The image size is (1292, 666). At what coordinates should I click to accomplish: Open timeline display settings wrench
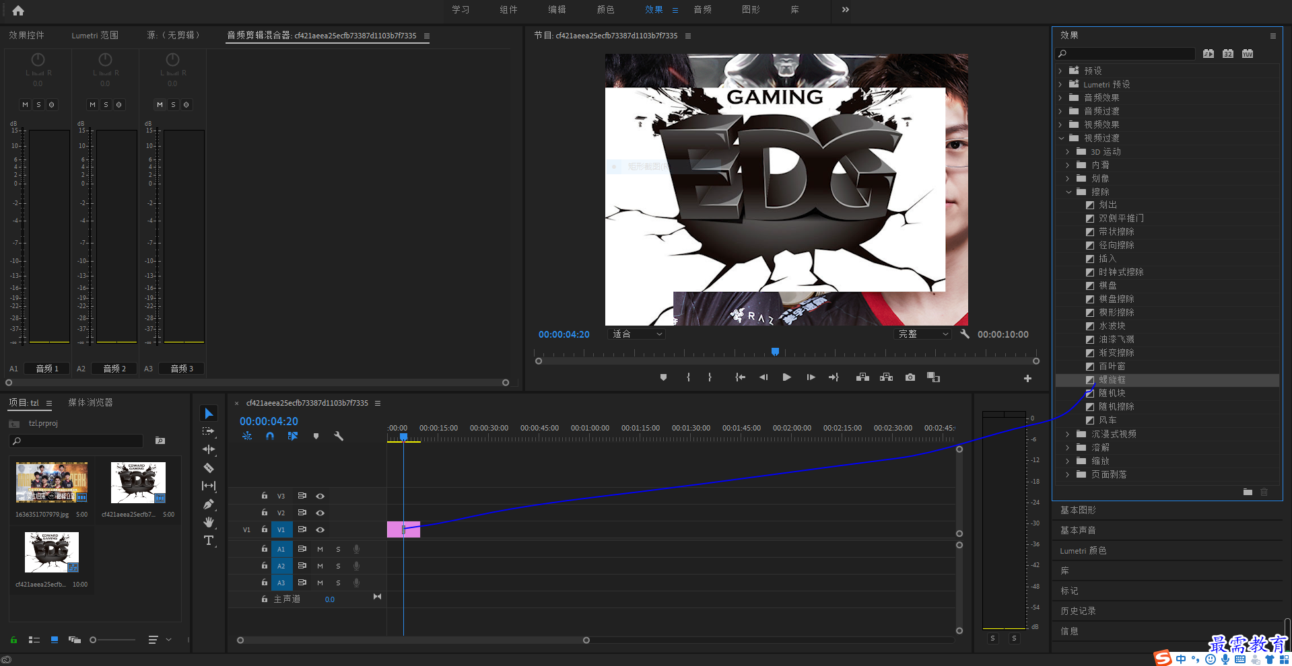tap(339, 436)
